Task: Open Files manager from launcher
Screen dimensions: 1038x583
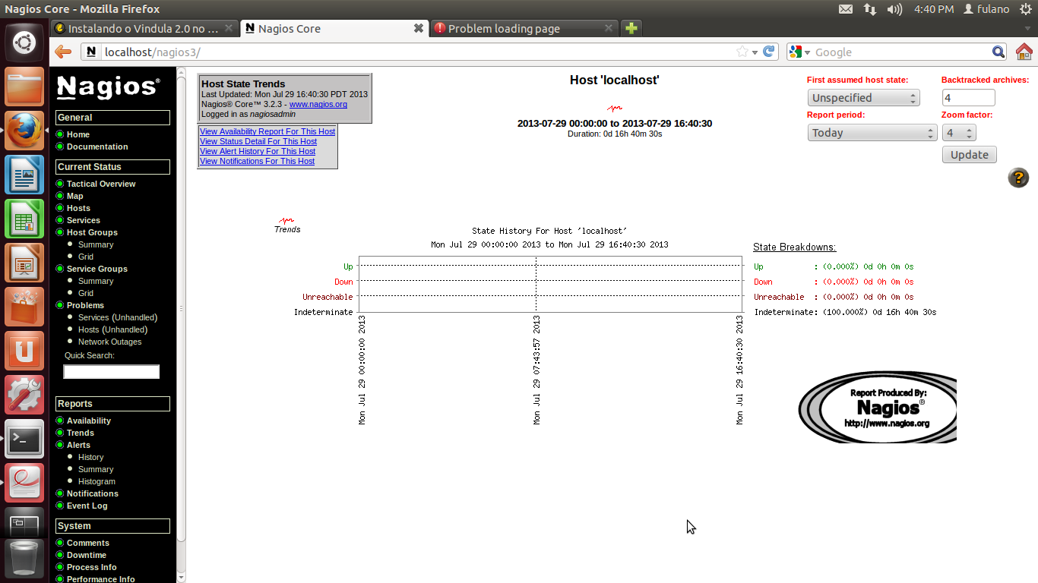Action: pyautogui.click(x=24, y=87)
